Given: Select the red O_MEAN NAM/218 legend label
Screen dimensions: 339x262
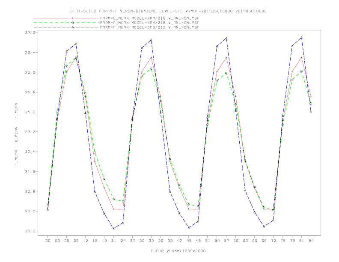Looking at the screenshot, I should [x=149, y=18].
